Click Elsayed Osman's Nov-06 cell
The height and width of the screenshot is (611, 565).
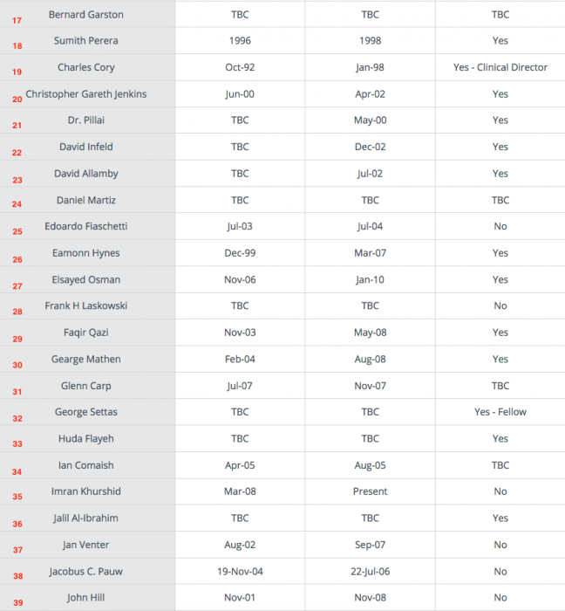[x=240, y=280]
